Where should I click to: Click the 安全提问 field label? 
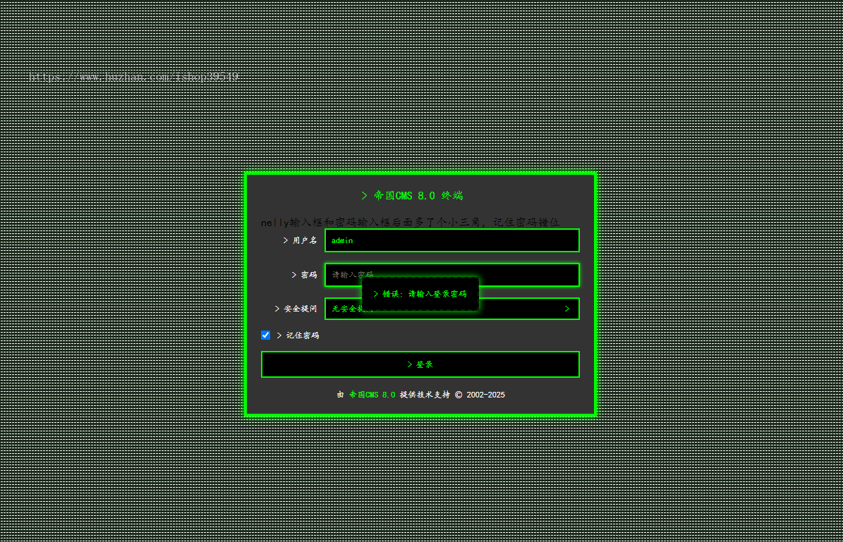point(296,309)
